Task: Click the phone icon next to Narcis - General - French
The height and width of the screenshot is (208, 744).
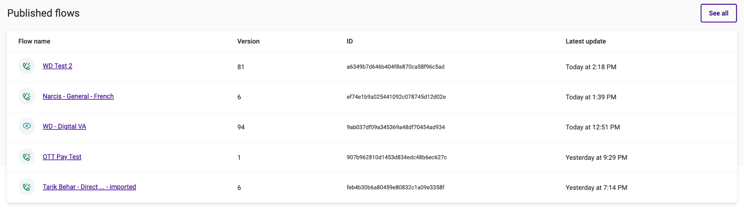Action: coord(27,96)
